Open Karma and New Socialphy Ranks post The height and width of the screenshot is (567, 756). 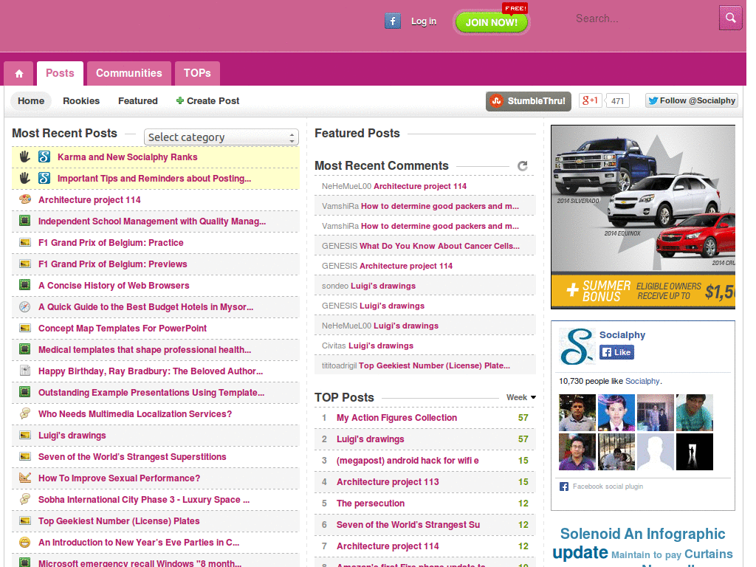point(127,157)
